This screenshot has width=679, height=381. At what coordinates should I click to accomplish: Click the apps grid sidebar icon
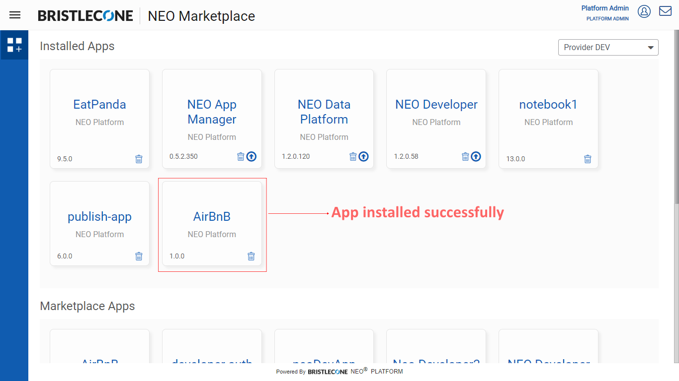click(14, 45)
